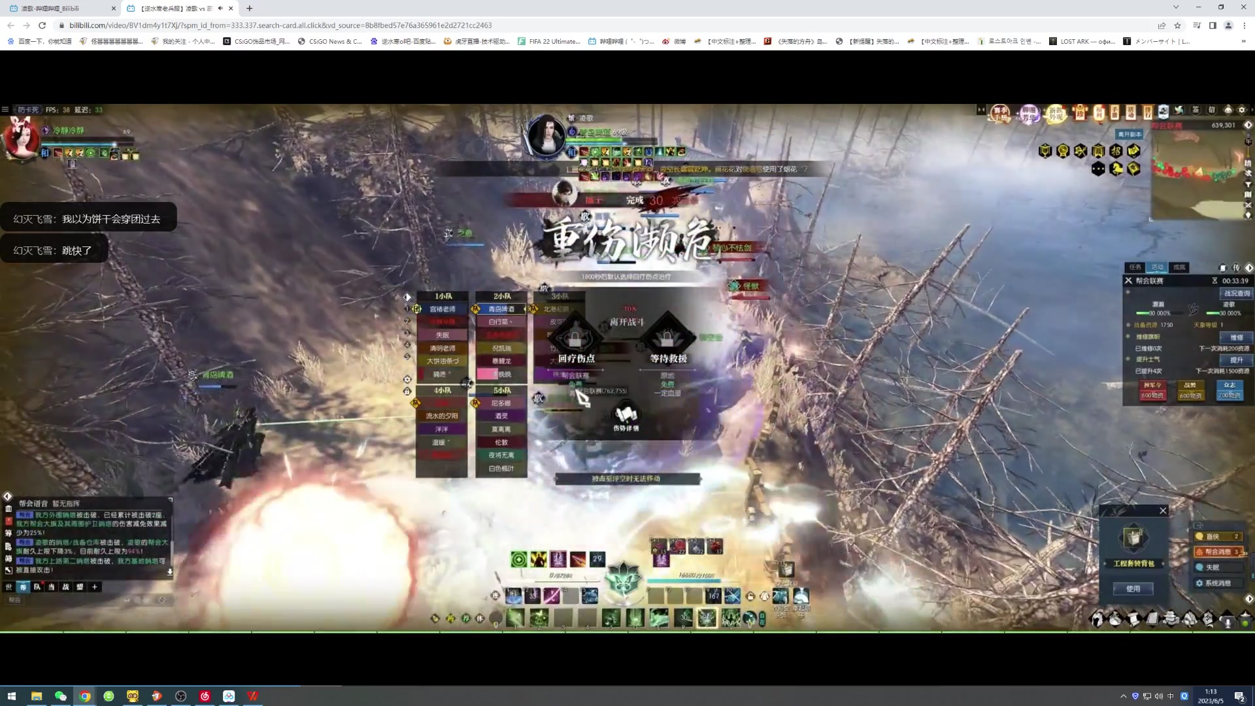
Task: Open the LOST ARK bookmark
Action: (1082, 41)
